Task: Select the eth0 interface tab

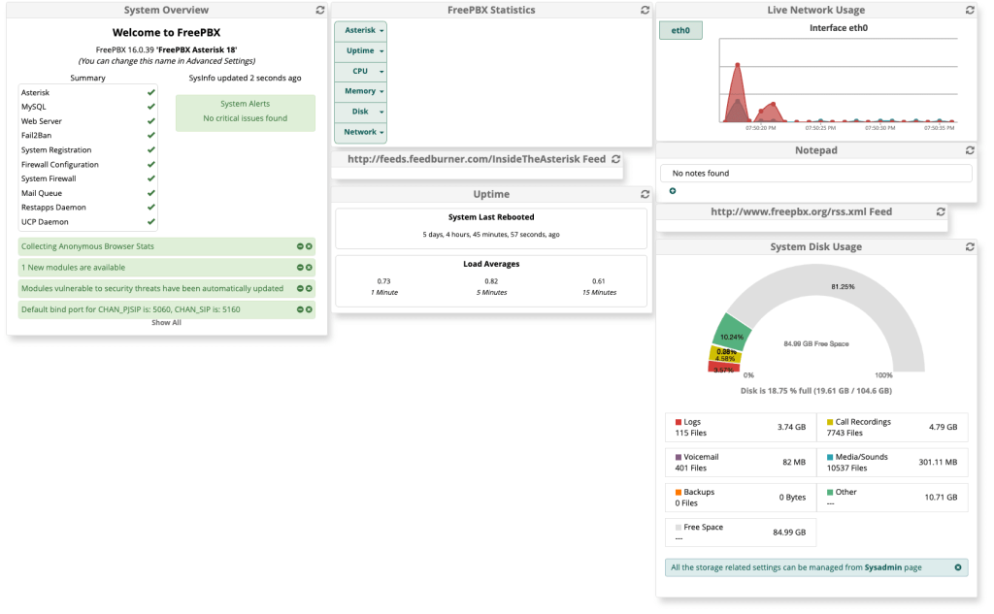Action: (680, 30)
